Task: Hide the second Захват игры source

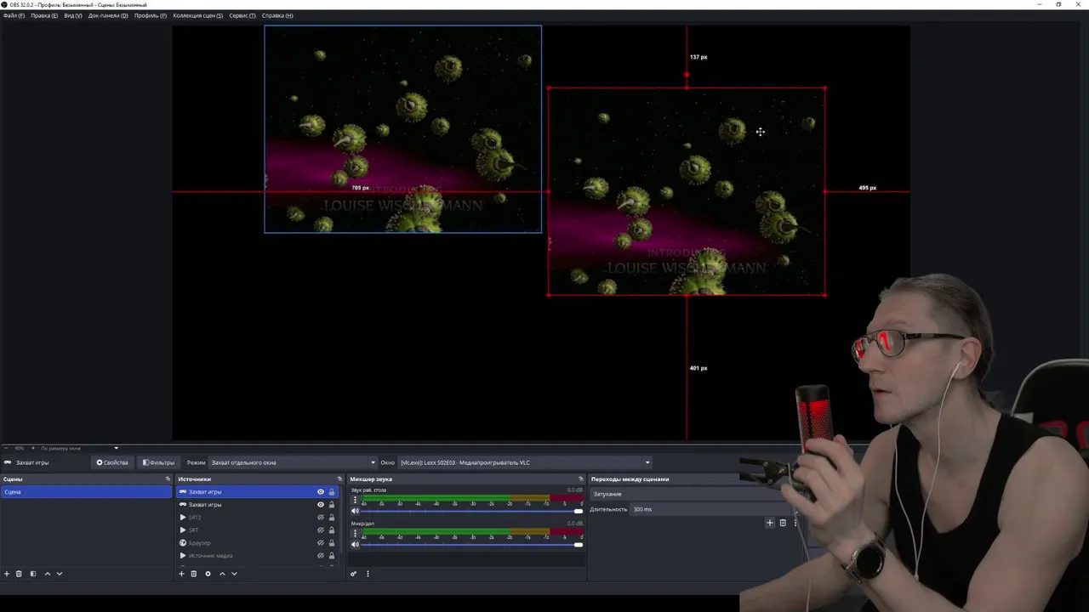Action: 321,505
